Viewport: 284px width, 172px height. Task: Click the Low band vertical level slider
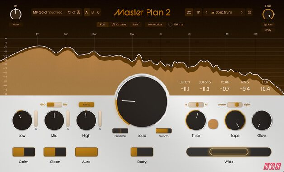point(36,119)
